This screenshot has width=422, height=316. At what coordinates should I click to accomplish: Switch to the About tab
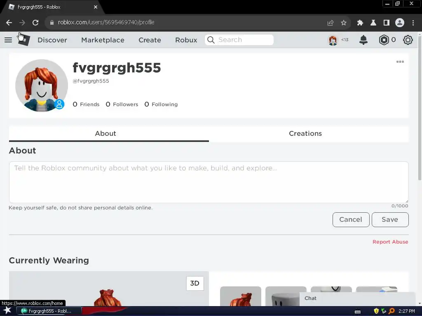[x=109, y=134]
